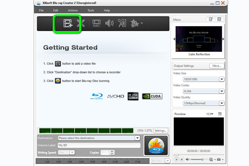Open the 16:9 aspect ratio dropdown

click(210, 114)
